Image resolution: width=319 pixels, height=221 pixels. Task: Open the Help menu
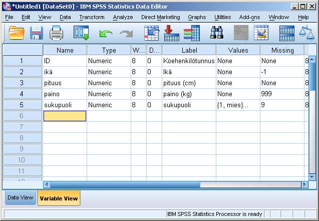(x=303, y=18)
